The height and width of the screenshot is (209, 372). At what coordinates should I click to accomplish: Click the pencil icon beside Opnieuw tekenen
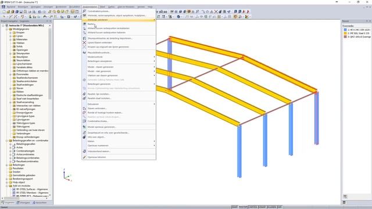pyautogui.click(x=84, y=157)
